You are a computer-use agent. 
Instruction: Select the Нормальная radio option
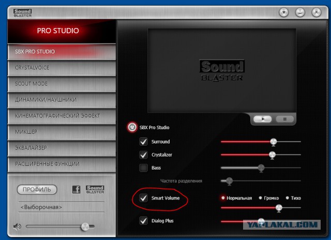click(x=223, y=198)
